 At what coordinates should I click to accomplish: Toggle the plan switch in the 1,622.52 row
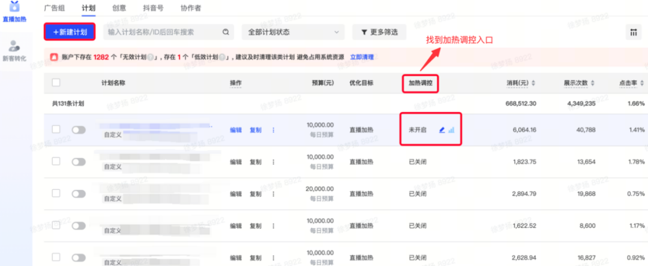coord(79,226)
